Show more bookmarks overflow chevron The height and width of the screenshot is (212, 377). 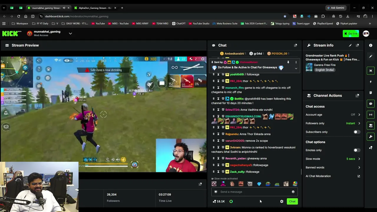coord(370,24)
